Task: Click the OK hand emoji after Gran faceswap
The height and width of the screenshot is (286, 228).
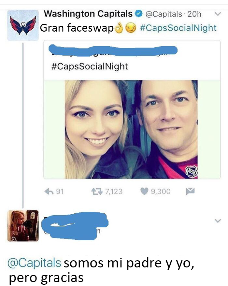Action: pos(120,28)
